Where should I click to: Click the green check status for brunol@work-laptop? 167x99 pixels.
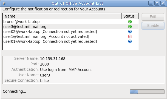[x=130, y=22]
